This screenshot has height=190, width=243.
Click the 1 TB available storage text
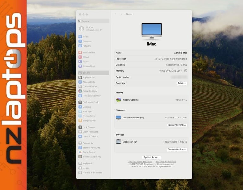tap(175, 142)
